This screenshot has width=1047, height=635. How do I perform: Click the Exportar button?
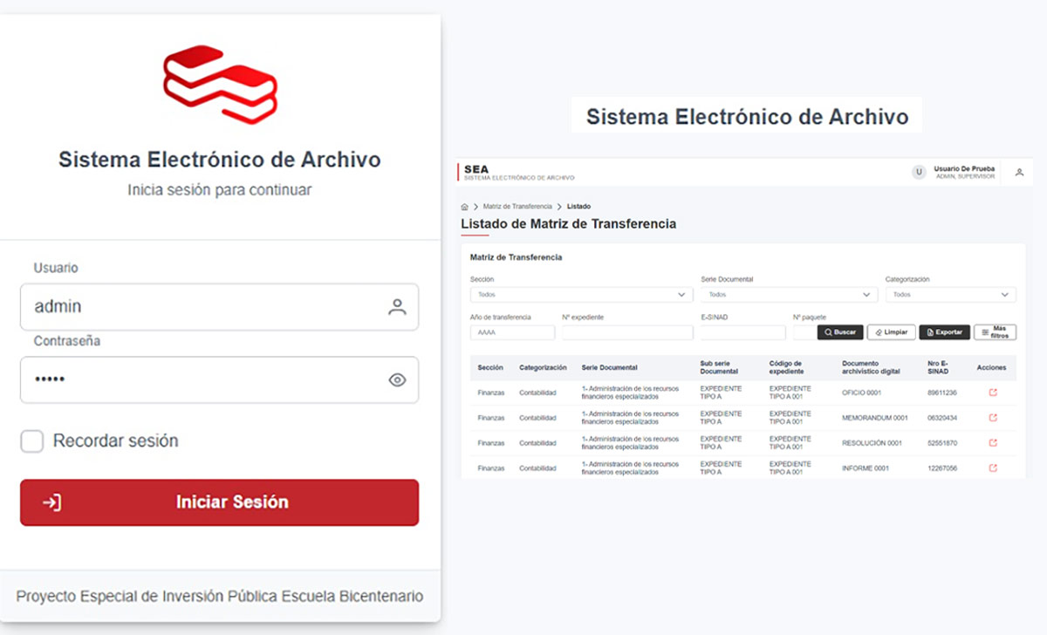pyautogui.click(x=944, y=332)
